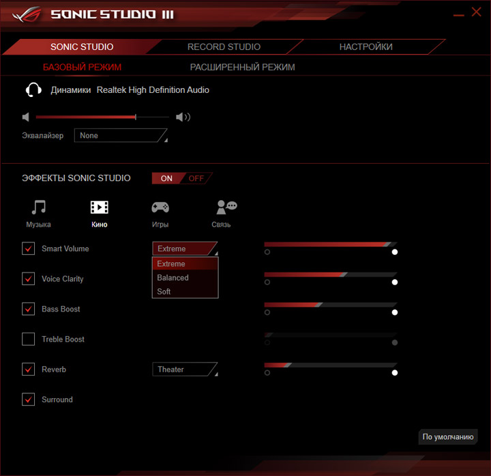This screenshot has height=476, width=491.
Task: Disable the Bass Boost checkbox
Action: pos(28,309)
